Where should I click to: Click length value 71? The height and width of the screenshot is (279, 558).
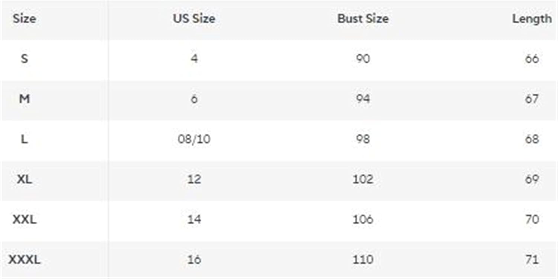point(532,259)
